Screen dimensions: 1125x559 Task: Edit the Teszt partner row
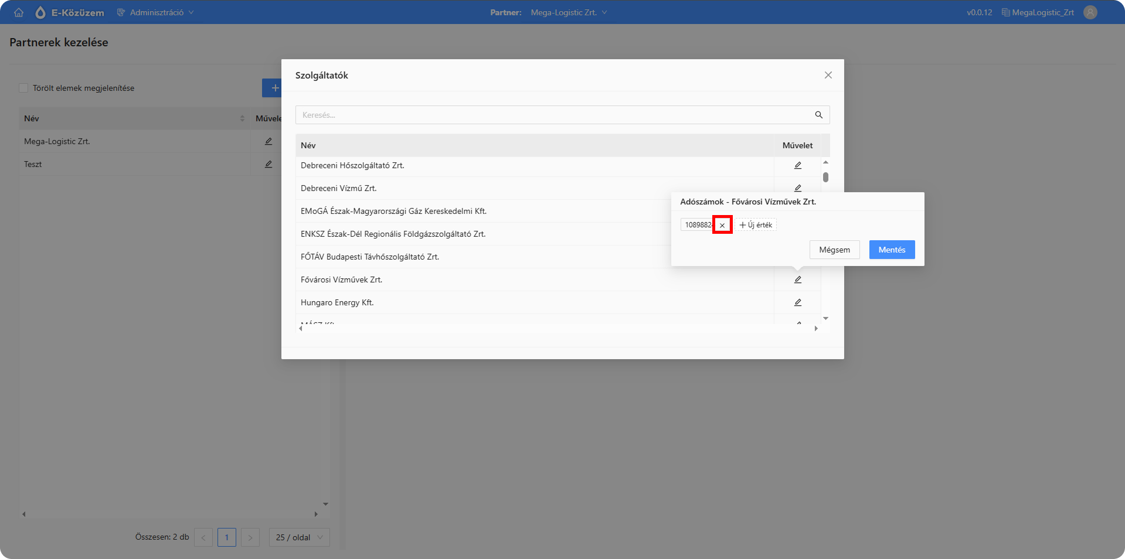(x=268, y=164)
